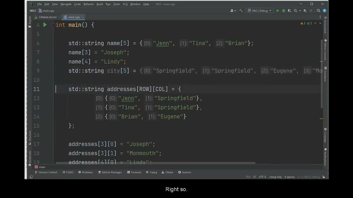Click the Profile run icon

click(295, 11)
